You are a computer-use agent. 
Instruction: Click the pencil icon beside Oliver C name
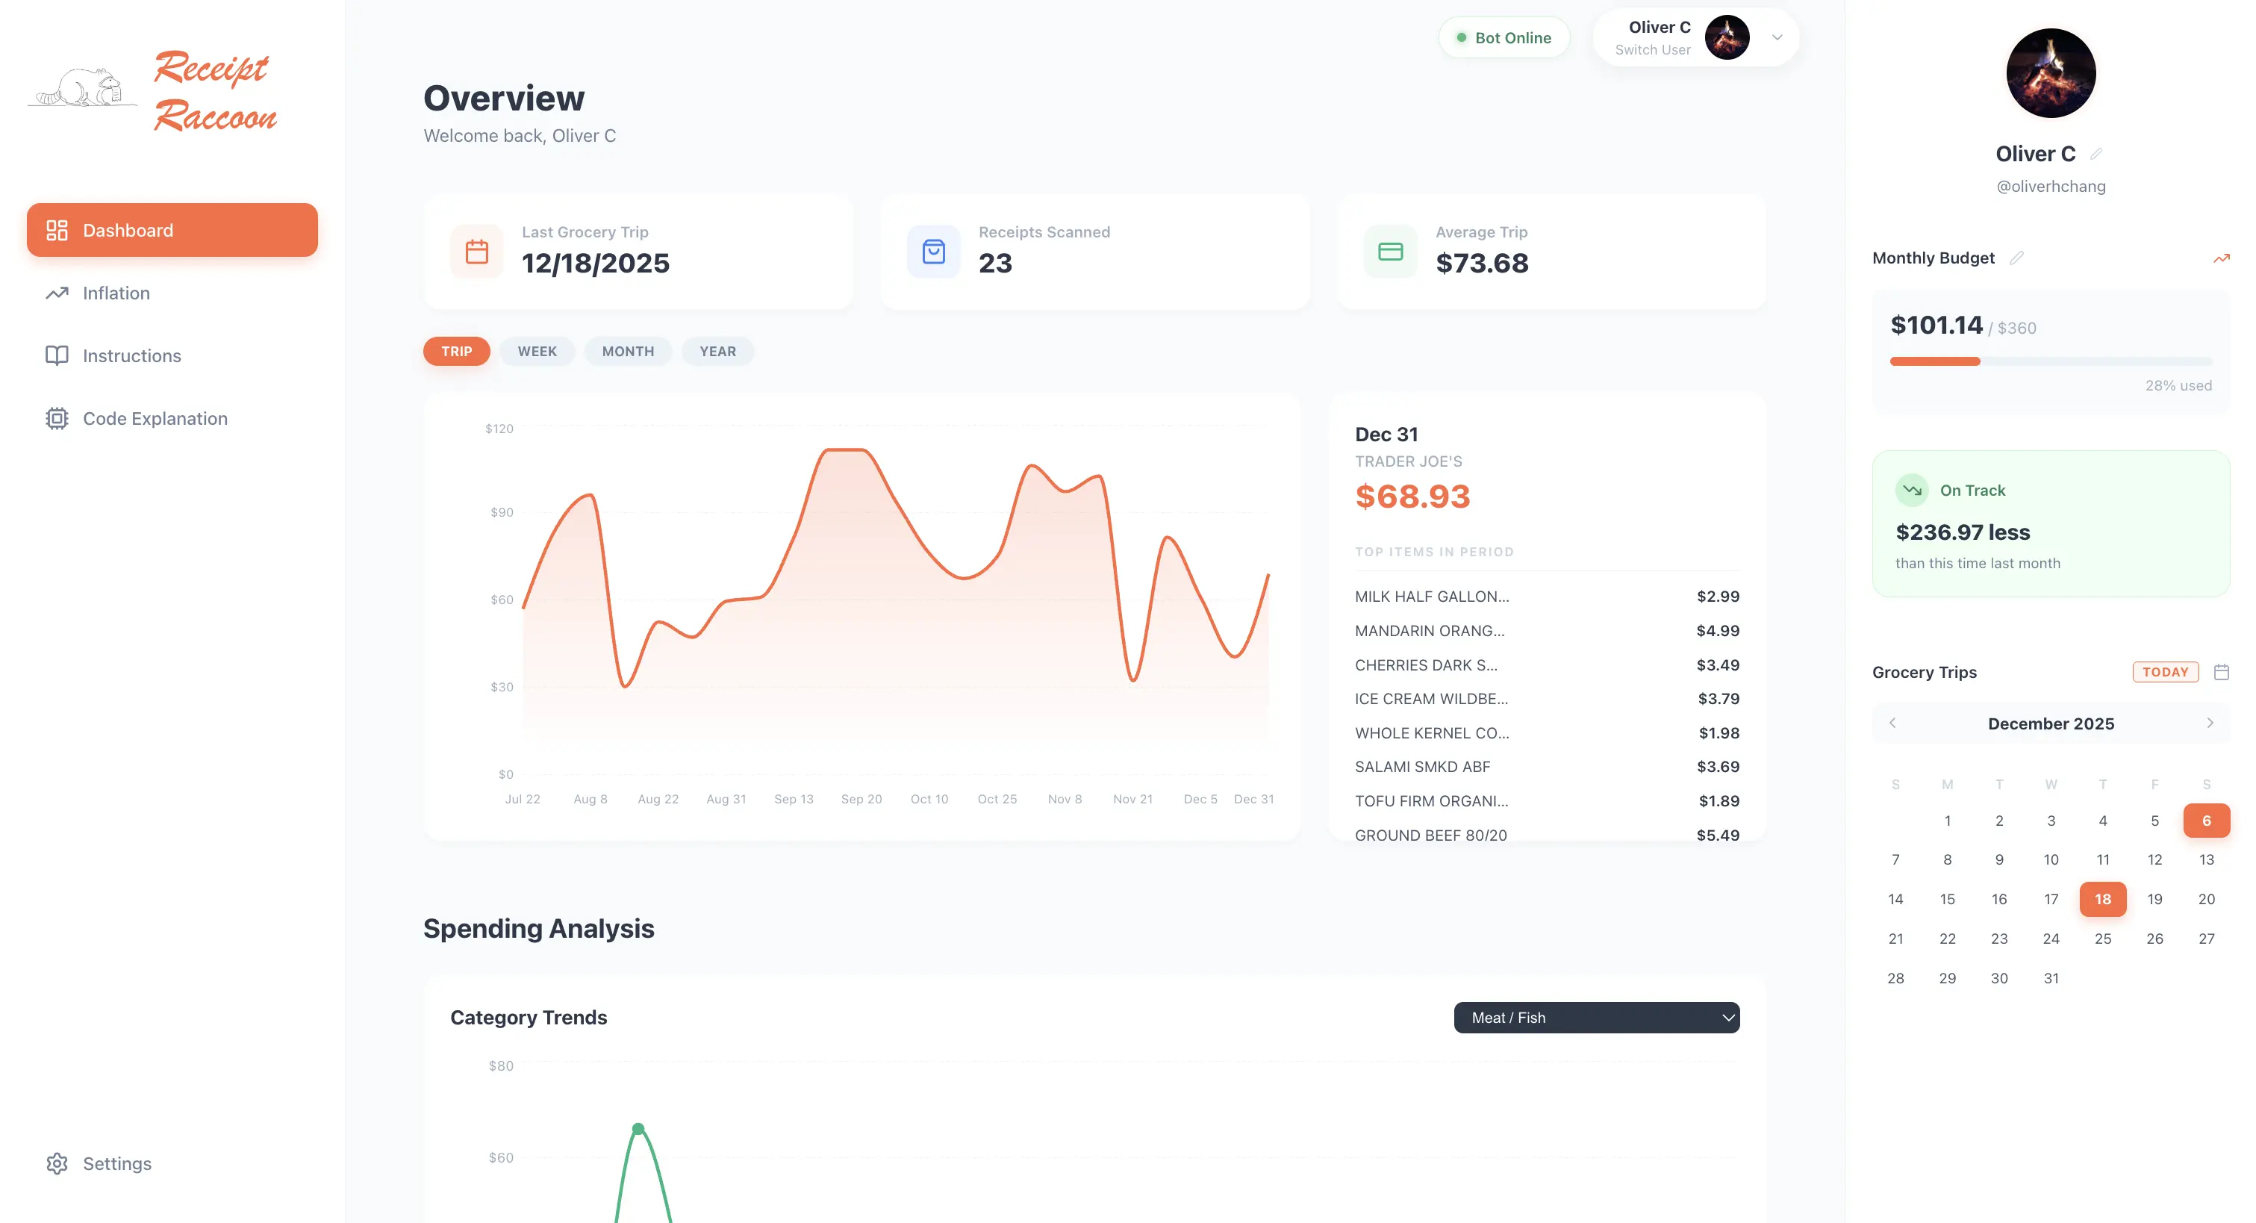pyautogui.click(x=2096, y=155)
